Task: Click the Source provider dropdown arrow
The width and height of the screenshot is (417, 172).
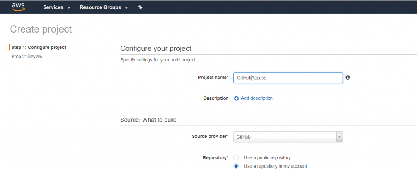Action: tap(340, 137)
